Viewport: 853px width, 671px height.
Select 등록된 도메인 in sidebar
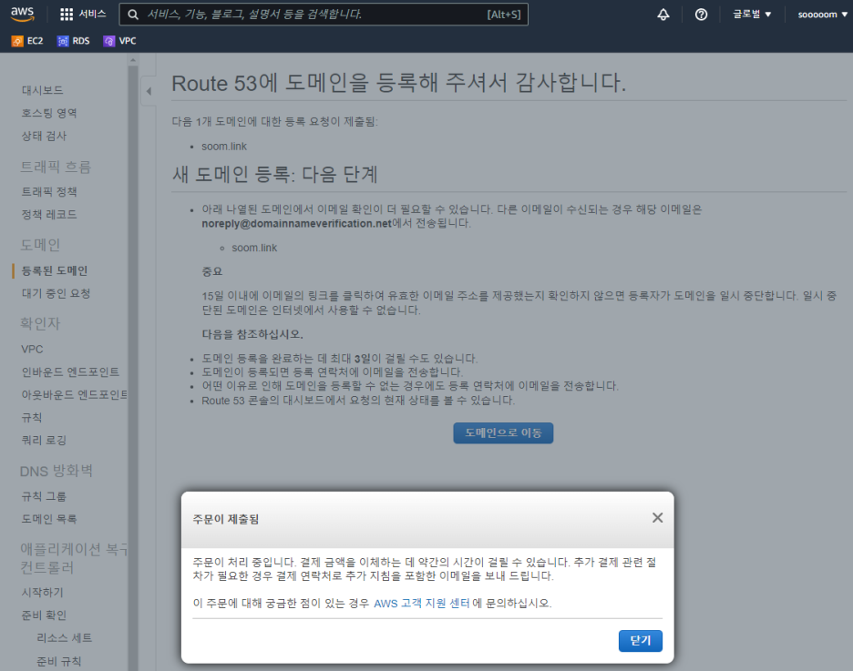point(55,270)
